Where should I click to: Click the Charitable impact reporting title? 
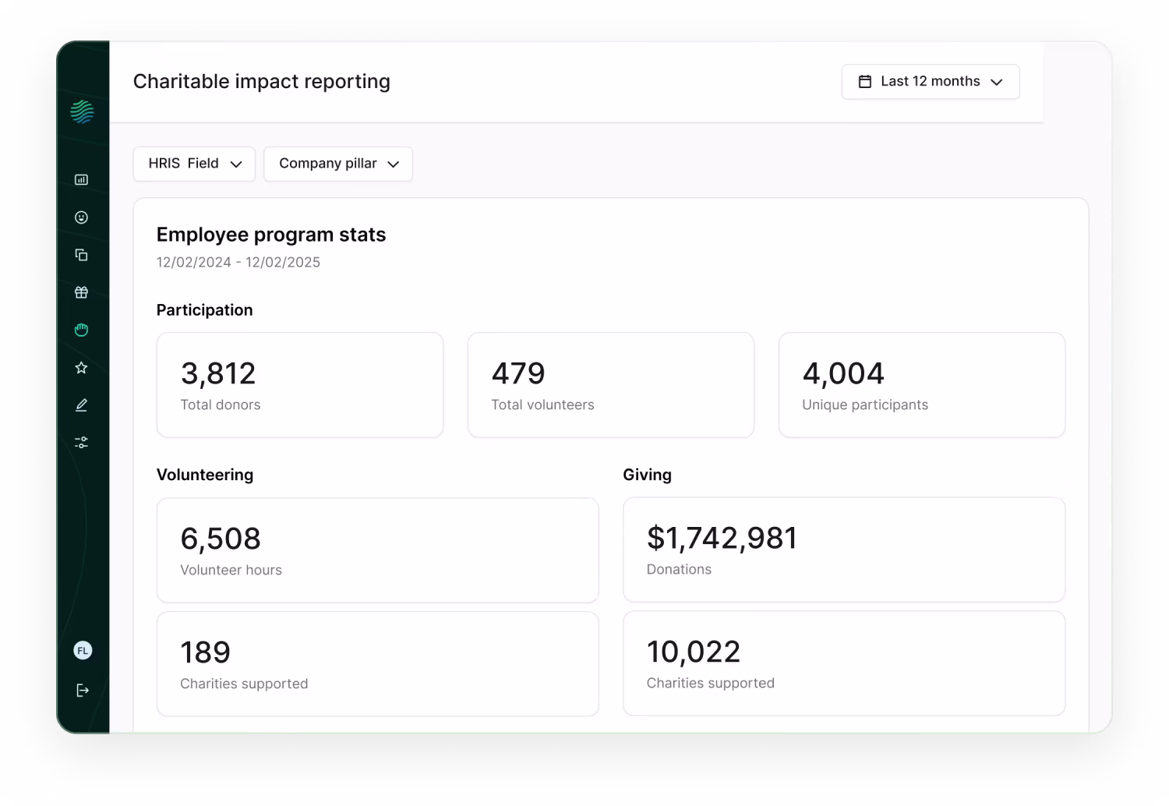click(262, 82)
